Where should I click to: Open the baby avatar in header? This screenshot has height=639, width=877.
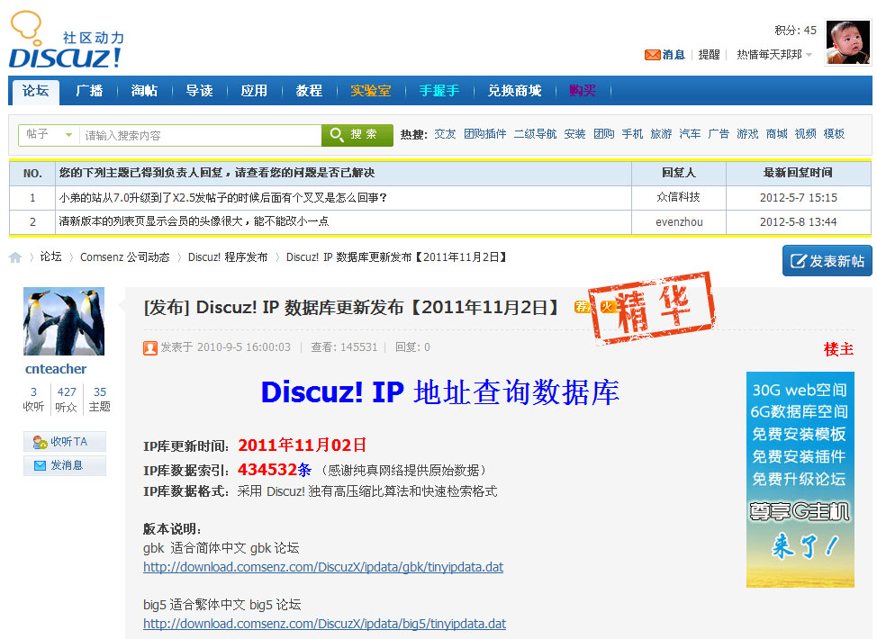point(848,42)
